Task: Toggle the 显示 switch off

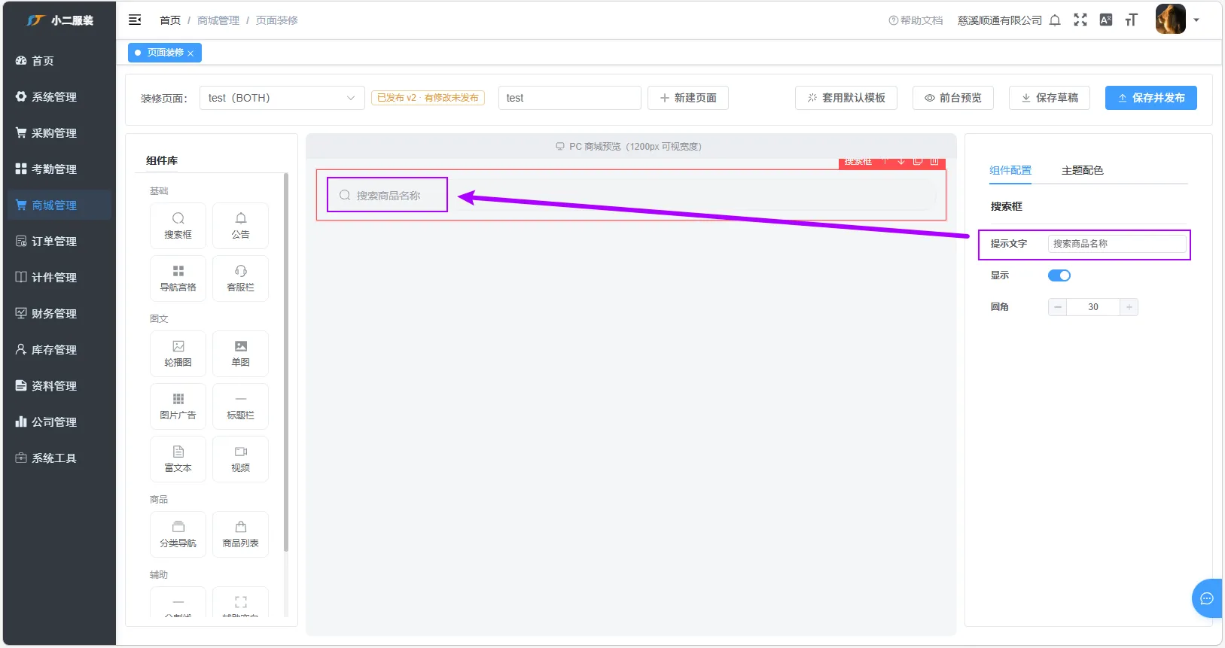Action: click(x=1059, y=275)
